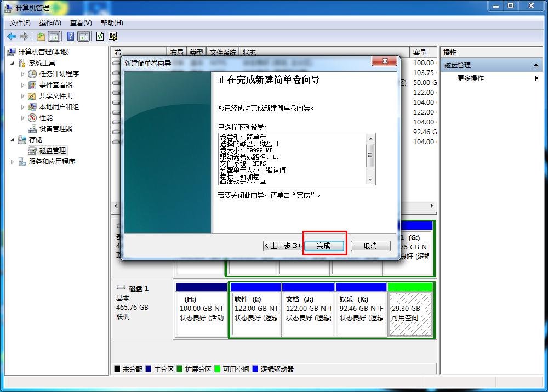
Task: Toggle the console tree pane icon
Action: 54,36
